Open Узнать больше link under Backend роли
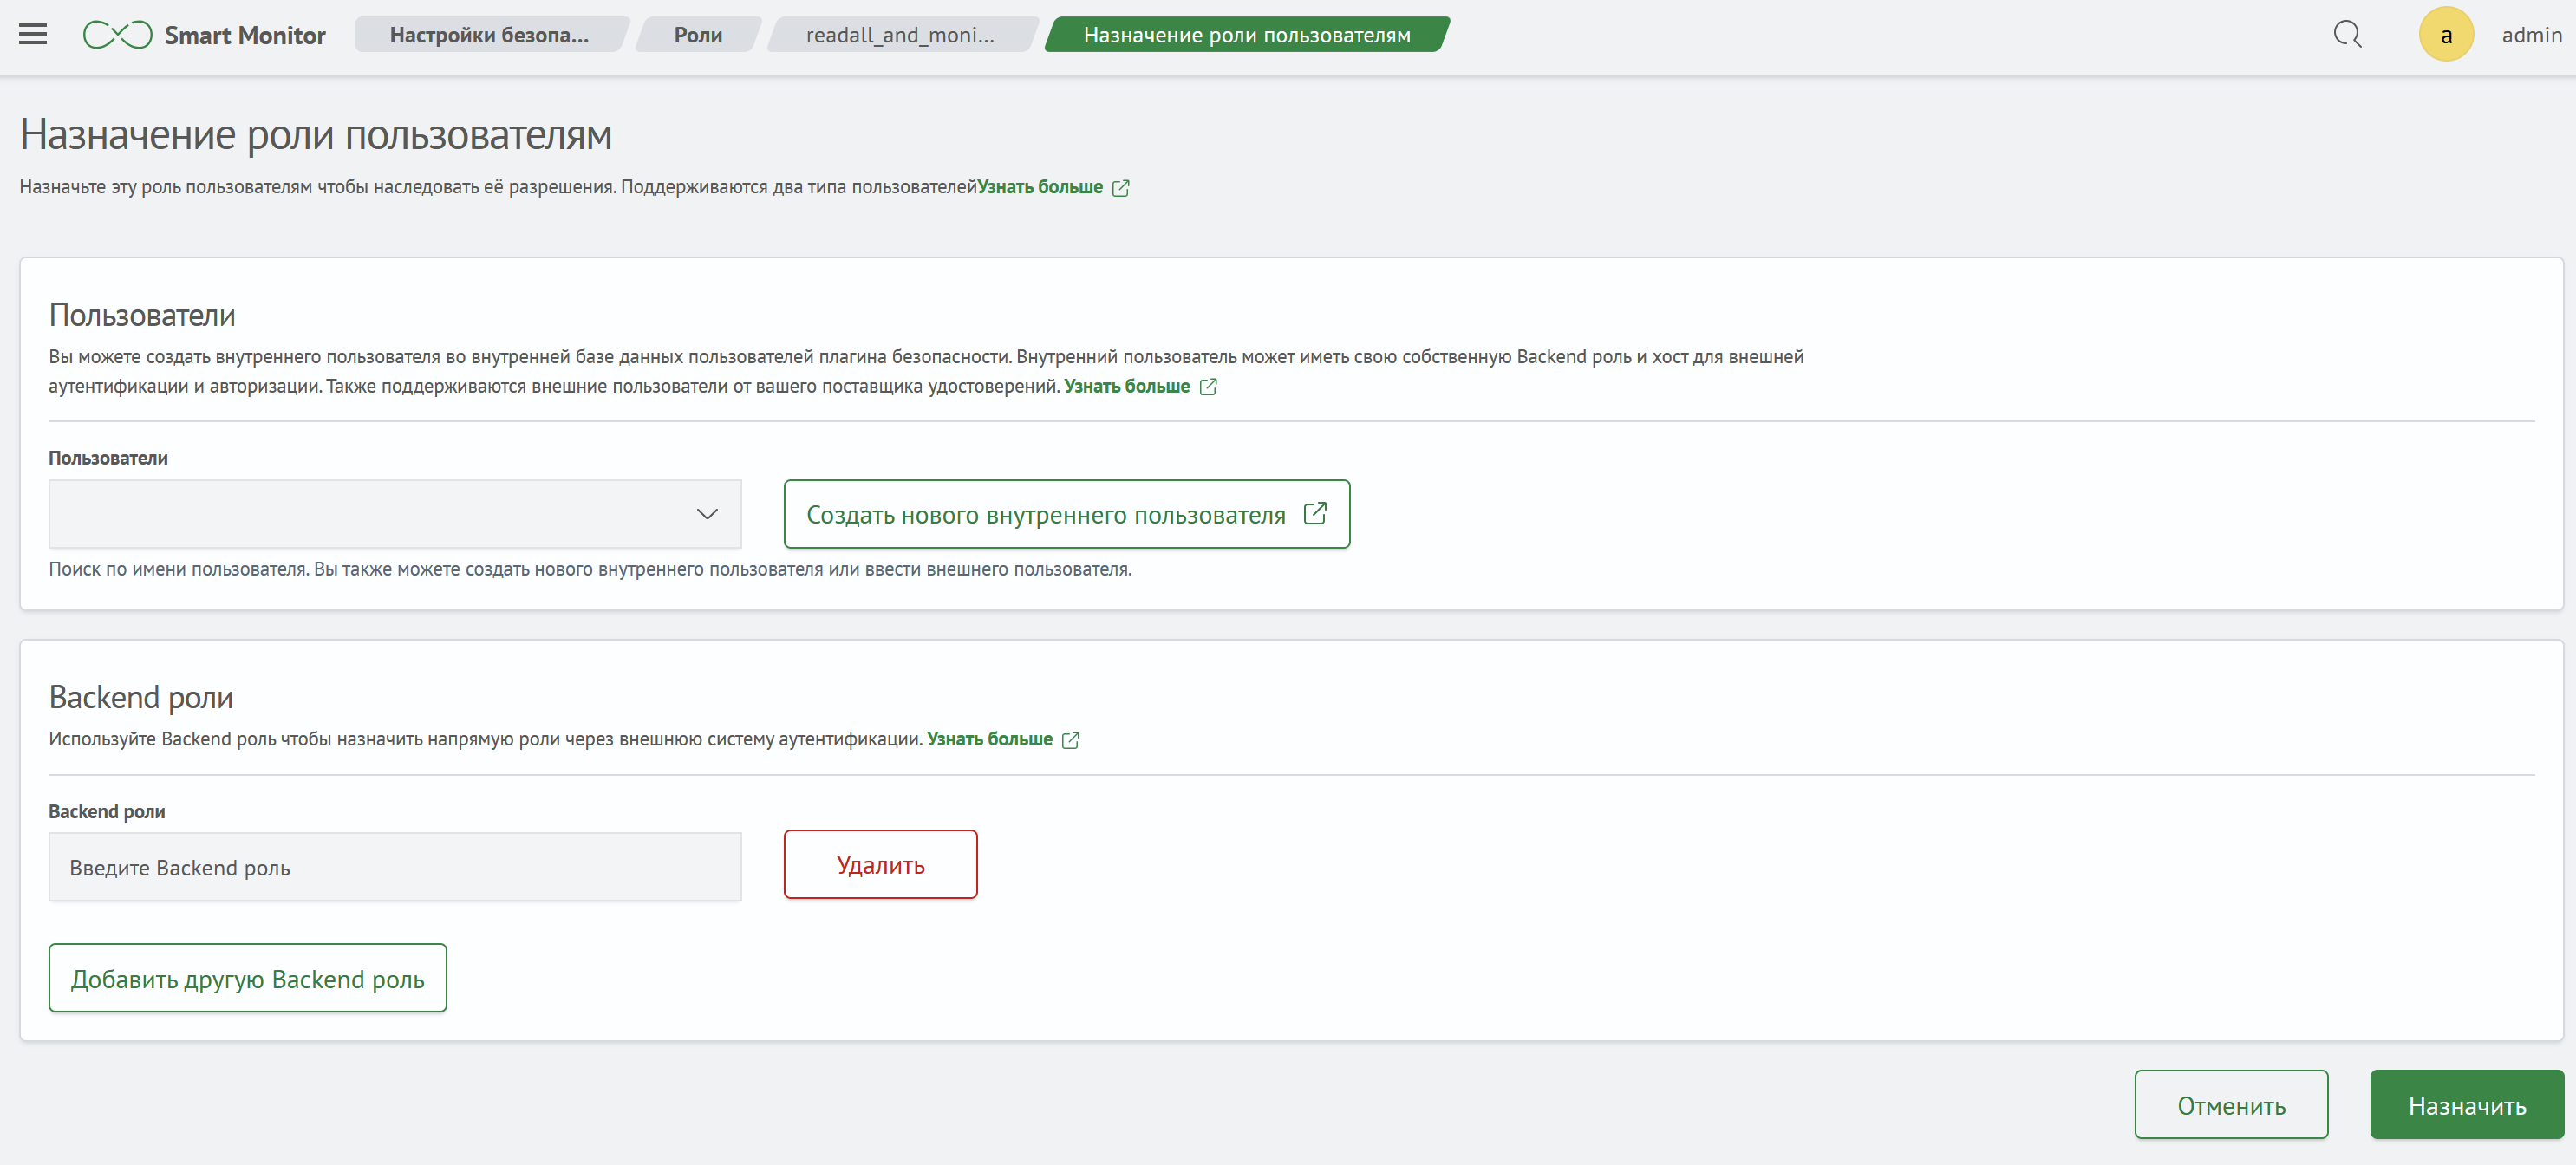The height and width of the screenshot is (1165, 2576). (989, 739)
